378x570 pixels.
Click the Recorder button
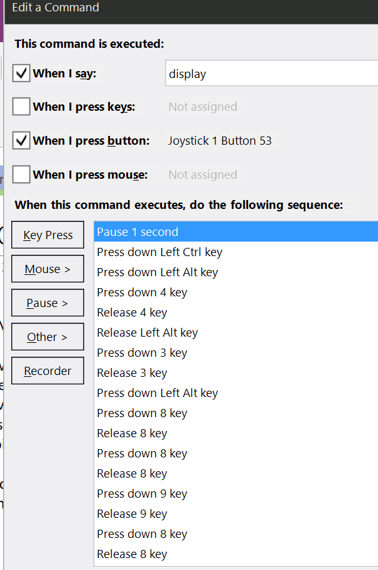tap(48, 371)
